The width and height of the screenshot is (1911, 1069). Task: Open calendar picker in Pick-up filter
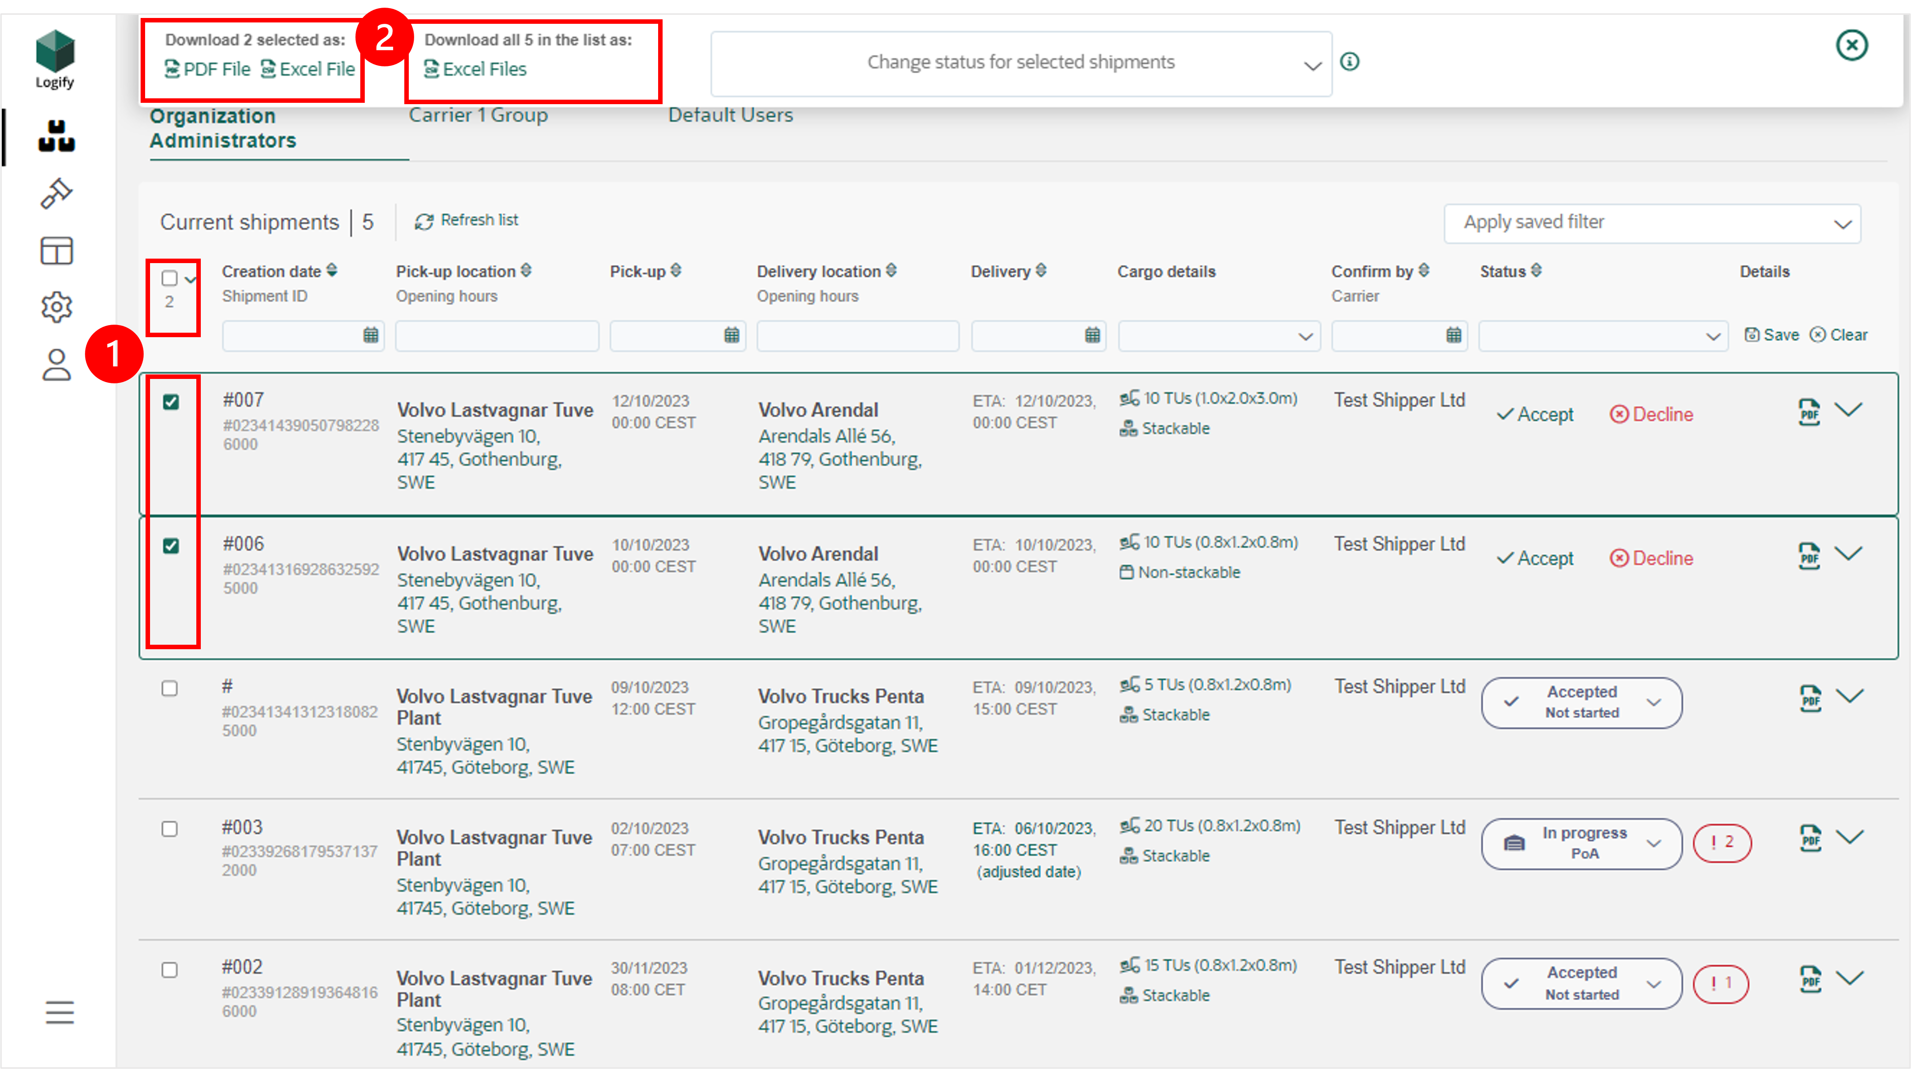(731, 335)
